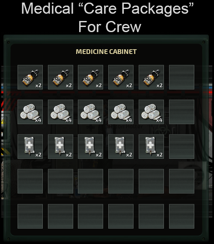Select the fourth blood pack stack

tap(121, 146)
